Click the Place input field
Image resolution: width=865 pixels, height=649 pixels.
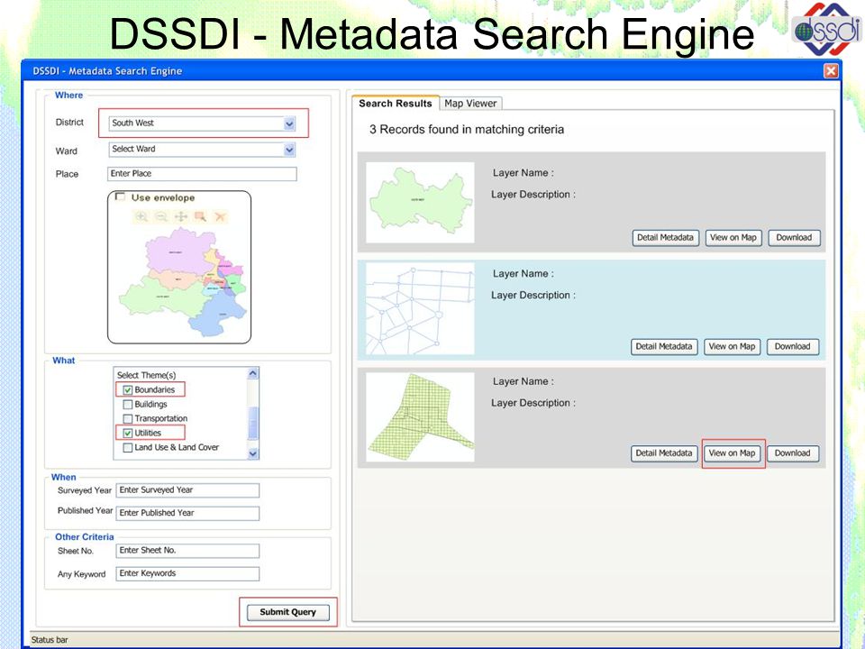202,174
